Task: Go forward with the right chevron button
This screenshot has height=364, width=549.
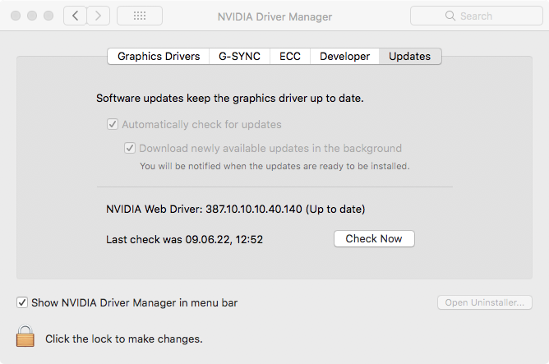Action: (99, 16)
